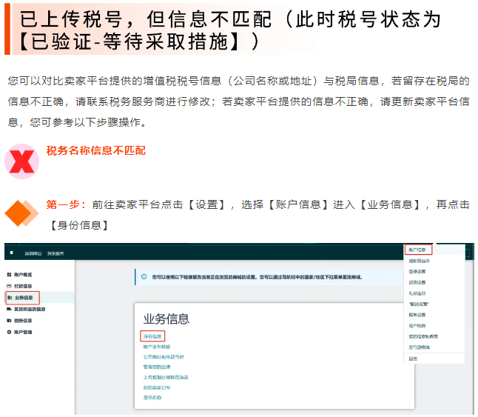Click 添加商品 in the top navigation bar

coord(33,253)
